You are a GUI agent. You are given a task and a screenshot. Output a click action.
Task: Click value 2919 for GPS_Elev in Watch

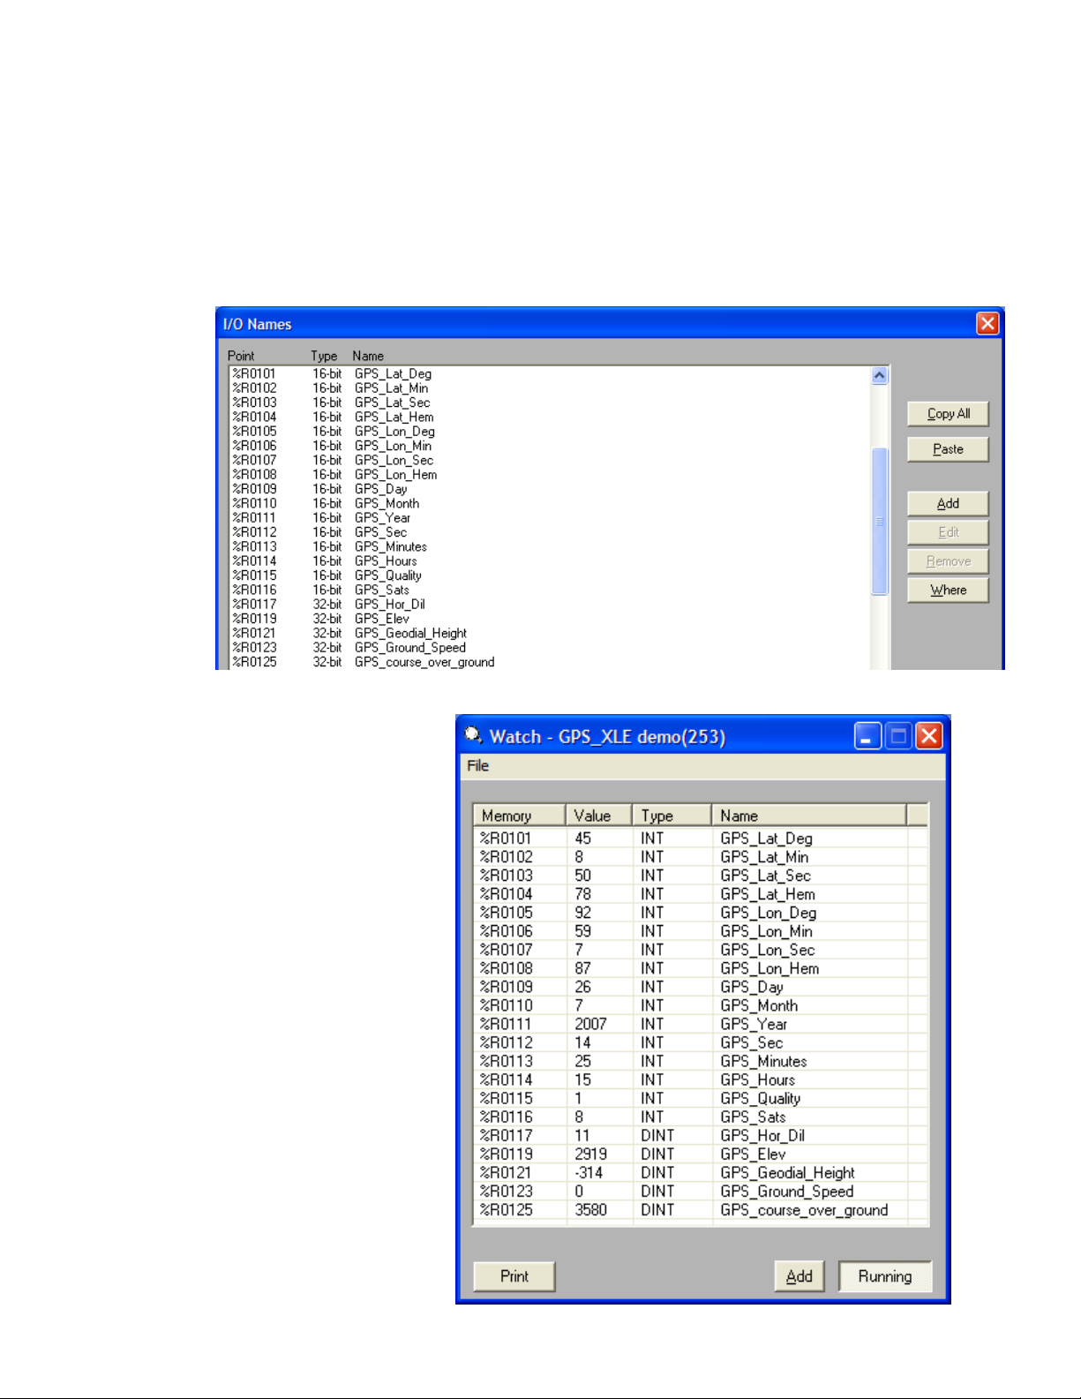click(591, 1154)
